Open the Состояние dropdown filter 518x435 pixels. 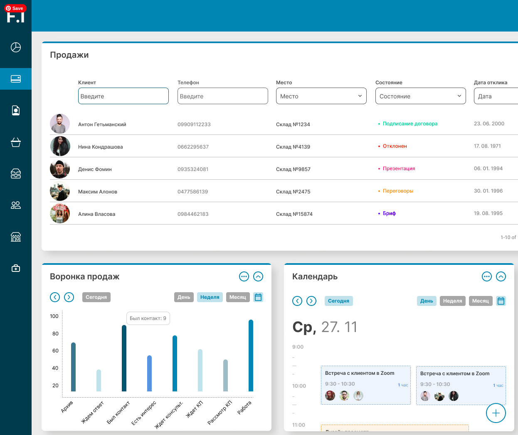click(x=420, y=96)
